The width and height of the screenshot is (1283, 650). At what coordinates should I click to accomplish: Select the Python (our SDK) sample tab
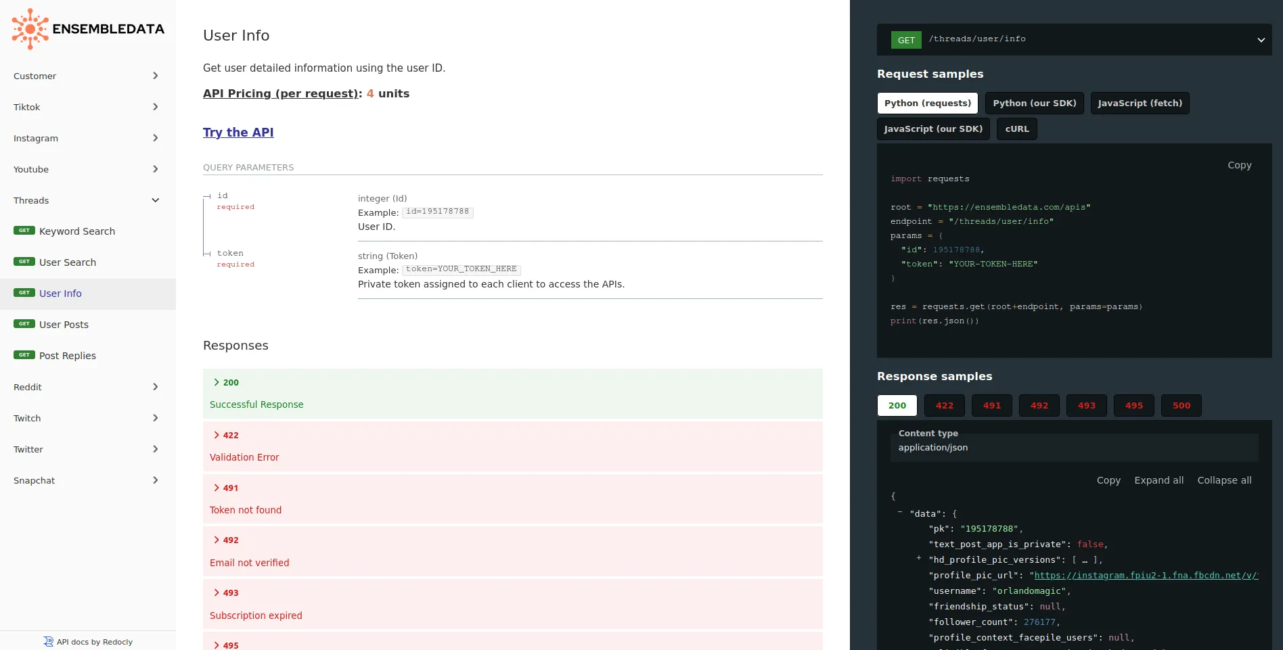[1035, 103]
